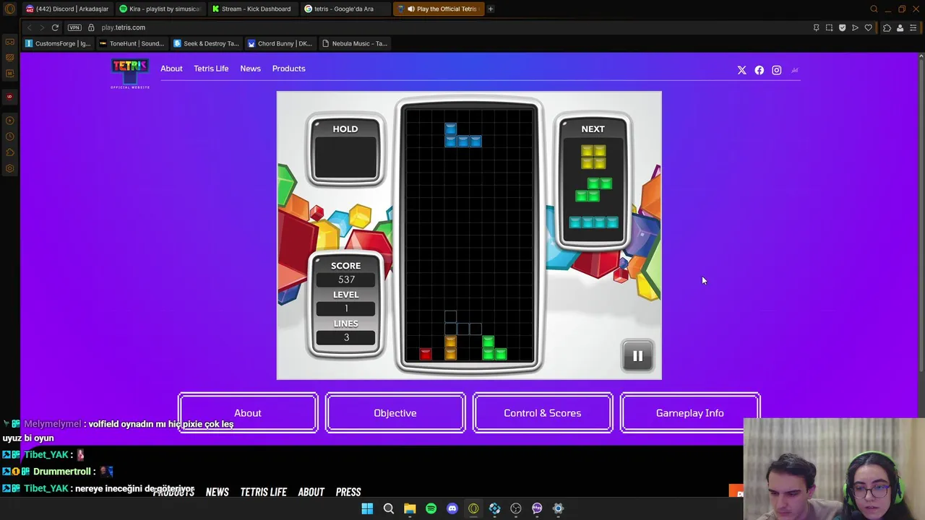This screenshot has height=520, width=925.
Task: Open the Tetris Facebook page icon
Action: click(x=759, y=70)
